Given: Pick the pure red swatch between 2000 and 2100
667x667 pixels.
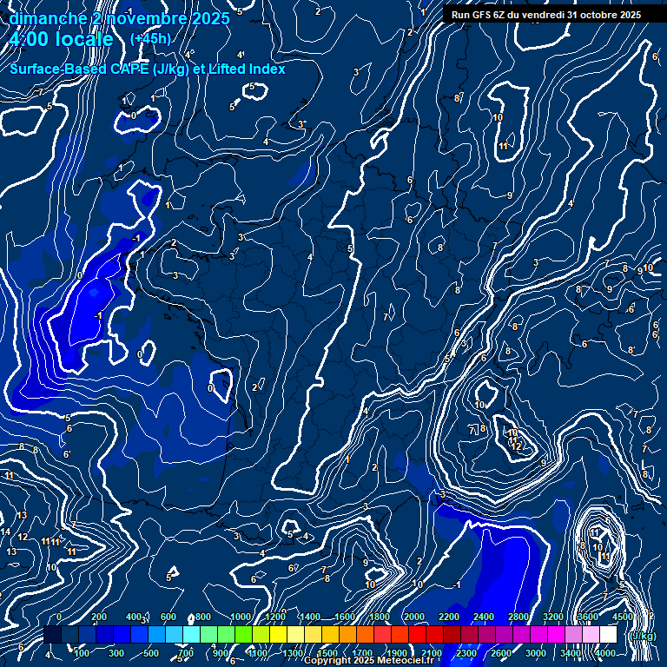Looking at the screenshot, I should [417, 634].
